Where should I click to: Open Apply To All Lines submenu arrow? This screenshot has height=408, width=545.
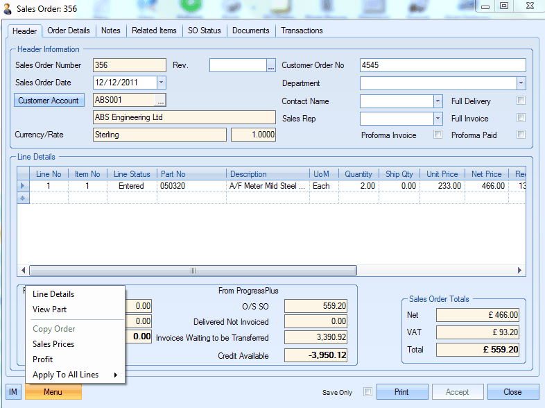pyautogui.click(x=115, y=375)
